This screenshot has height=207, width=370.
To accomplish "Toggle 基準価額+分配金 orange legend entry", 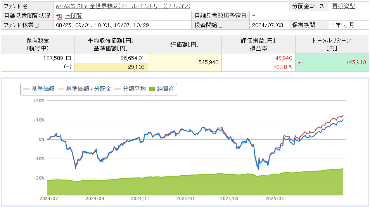I will click(x=85, y=89).
